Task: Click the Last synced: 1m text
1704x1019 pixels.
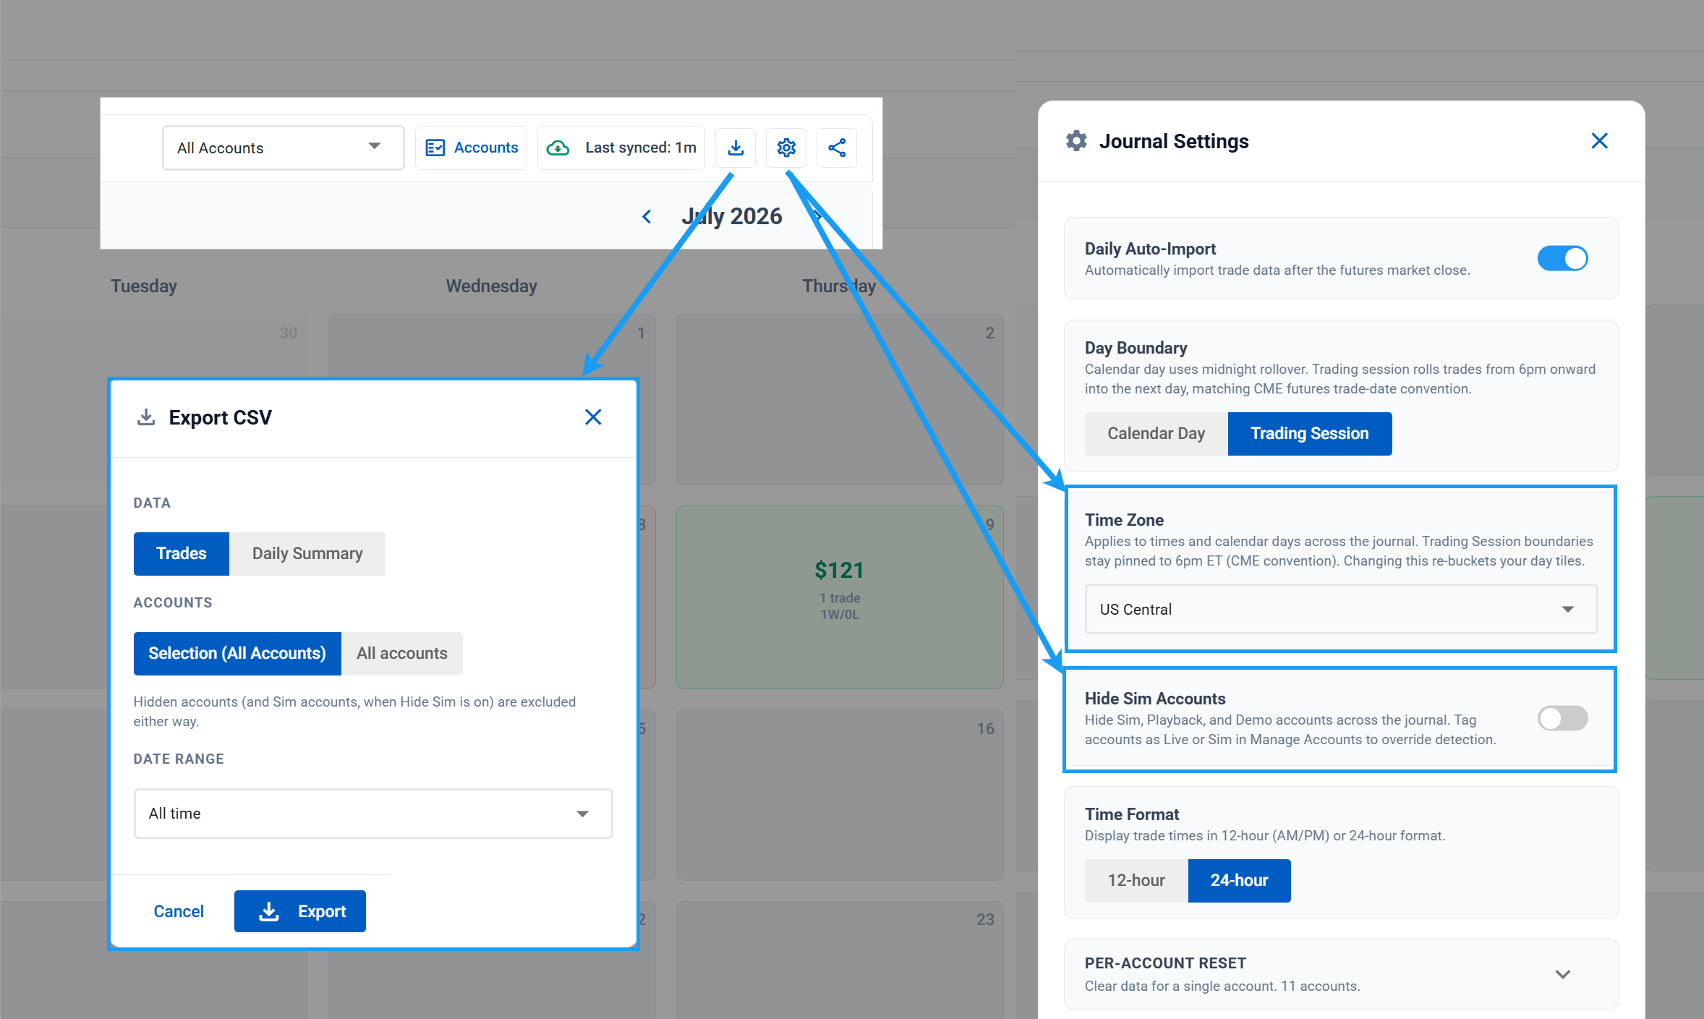Action: (641, 148)
